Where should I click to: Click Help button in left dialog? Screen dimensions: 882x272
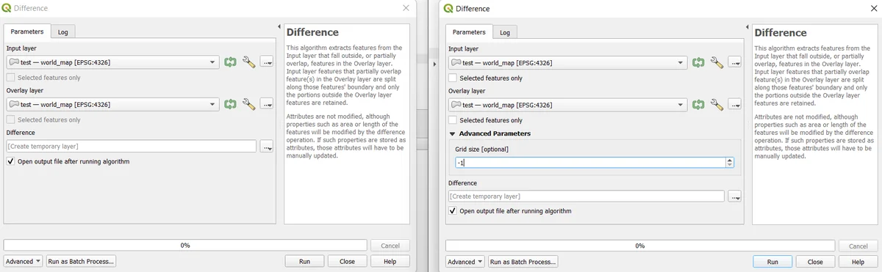pos(390,261)
